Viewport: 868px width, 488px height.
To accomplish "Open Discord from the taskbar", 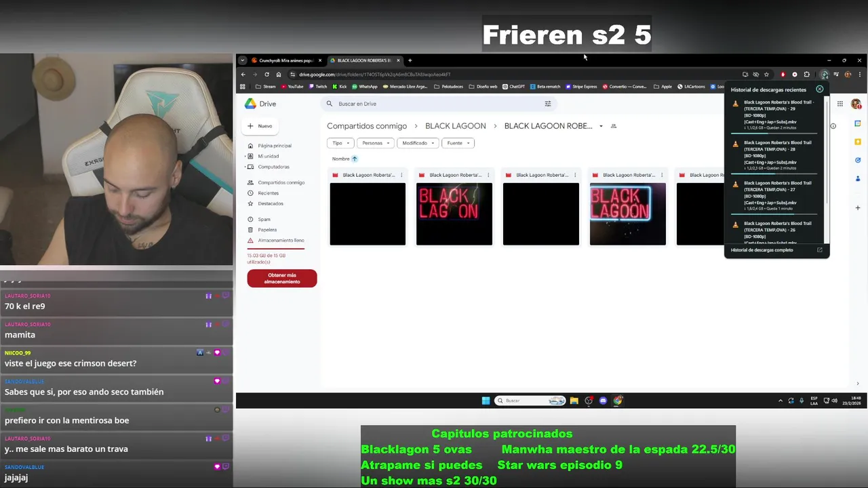I will click(x=603, y=401).
